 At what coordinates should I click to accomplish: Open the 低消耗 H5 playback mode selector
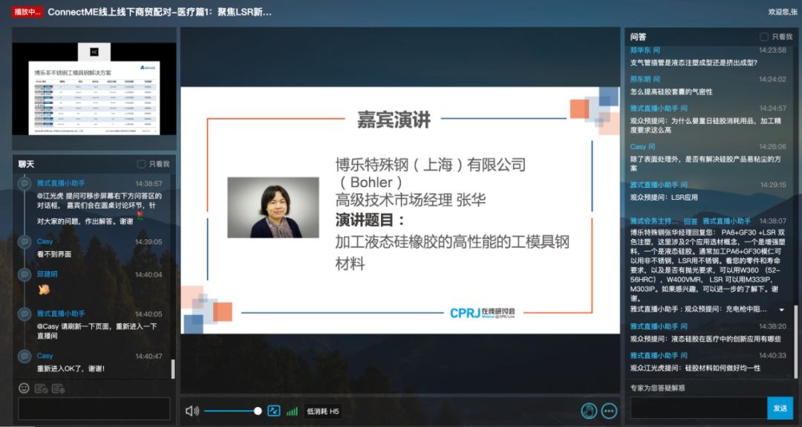[323, 411]
